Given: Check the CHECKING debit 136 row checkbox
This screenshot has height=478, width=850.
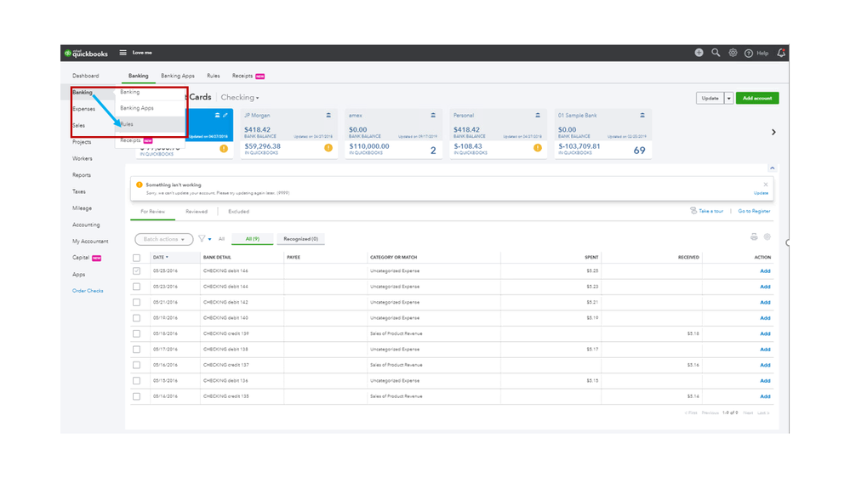Looking at the screenshot, I should 137,381.
